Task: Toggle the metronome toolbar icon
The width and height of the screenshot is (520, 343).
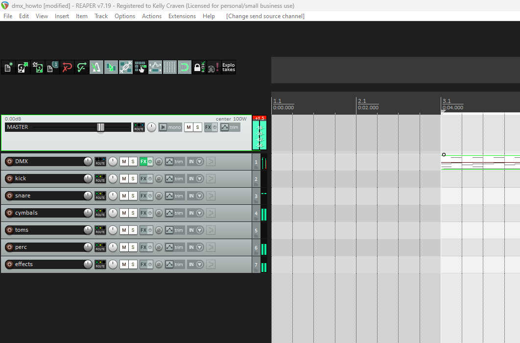Action: (96, 67)
